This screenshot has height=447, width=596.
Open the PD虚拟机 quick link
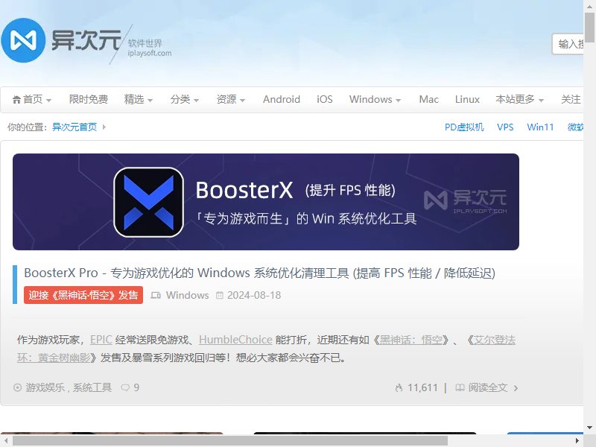point(464,127)
